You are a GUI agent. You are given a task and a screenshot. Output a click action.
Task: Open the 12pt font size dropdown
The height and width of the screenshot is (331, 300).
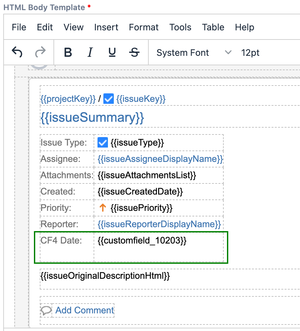tap(250, 53)
